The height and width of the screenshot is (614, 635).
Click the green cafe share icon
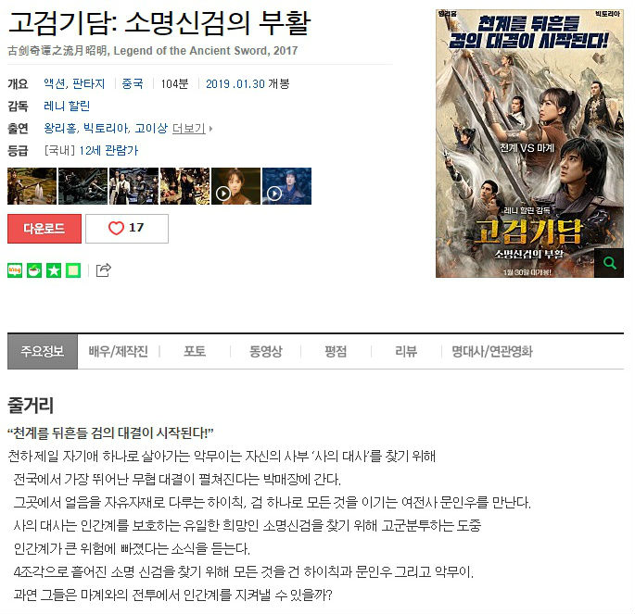click(34, 270)
